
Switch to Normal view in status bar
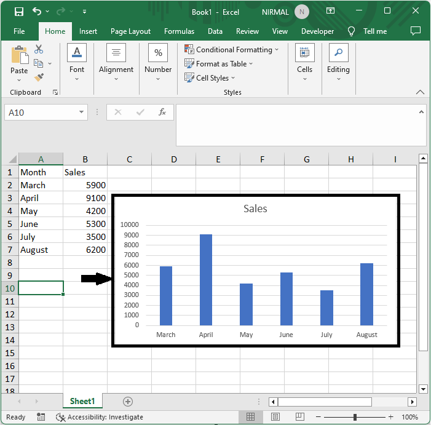pos(251,417)
